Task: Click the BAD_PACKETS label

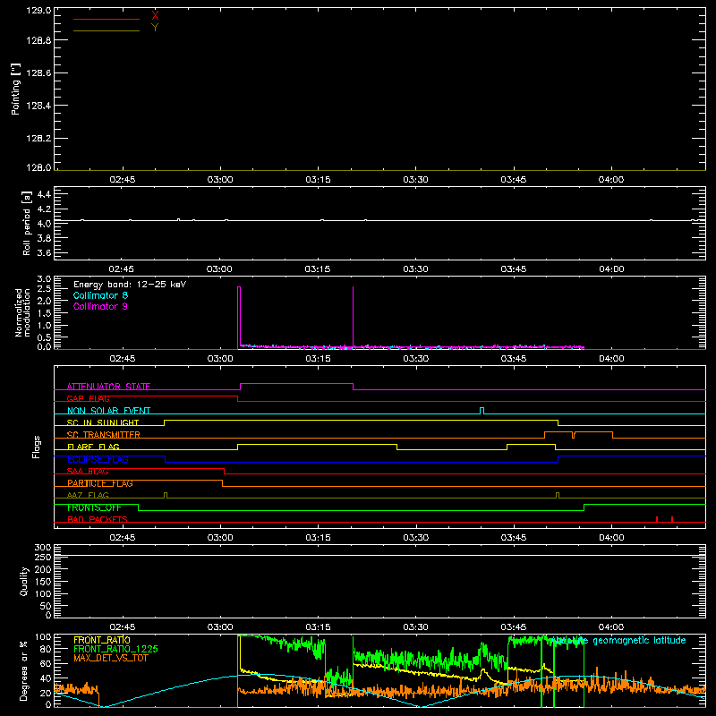Action: (98, 519)
